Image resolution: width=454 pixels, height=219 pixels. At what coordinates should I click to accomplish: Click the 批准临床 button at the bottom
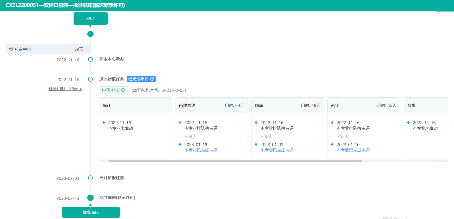click(x=91, y=212)
